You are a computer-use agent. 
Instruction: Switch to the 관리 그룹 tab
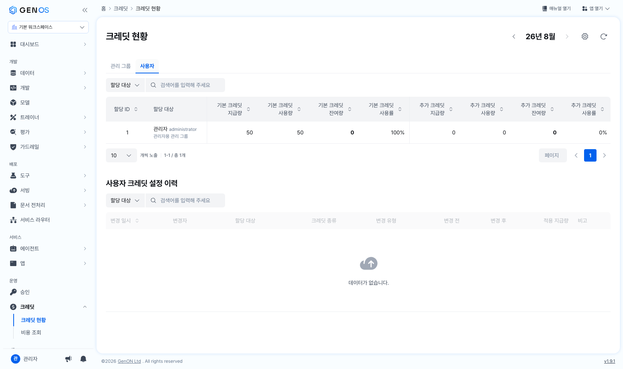(x=121, y=66)
